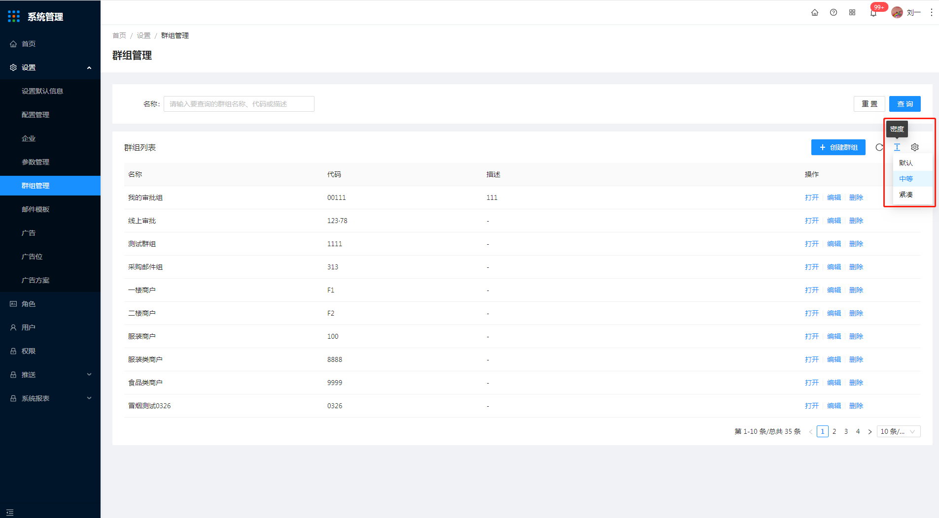This screenshot has width=939, height=518.
Task: Click 编辑 for 线上审批 row
Action: pyautogui.click(x=834, y=221)
